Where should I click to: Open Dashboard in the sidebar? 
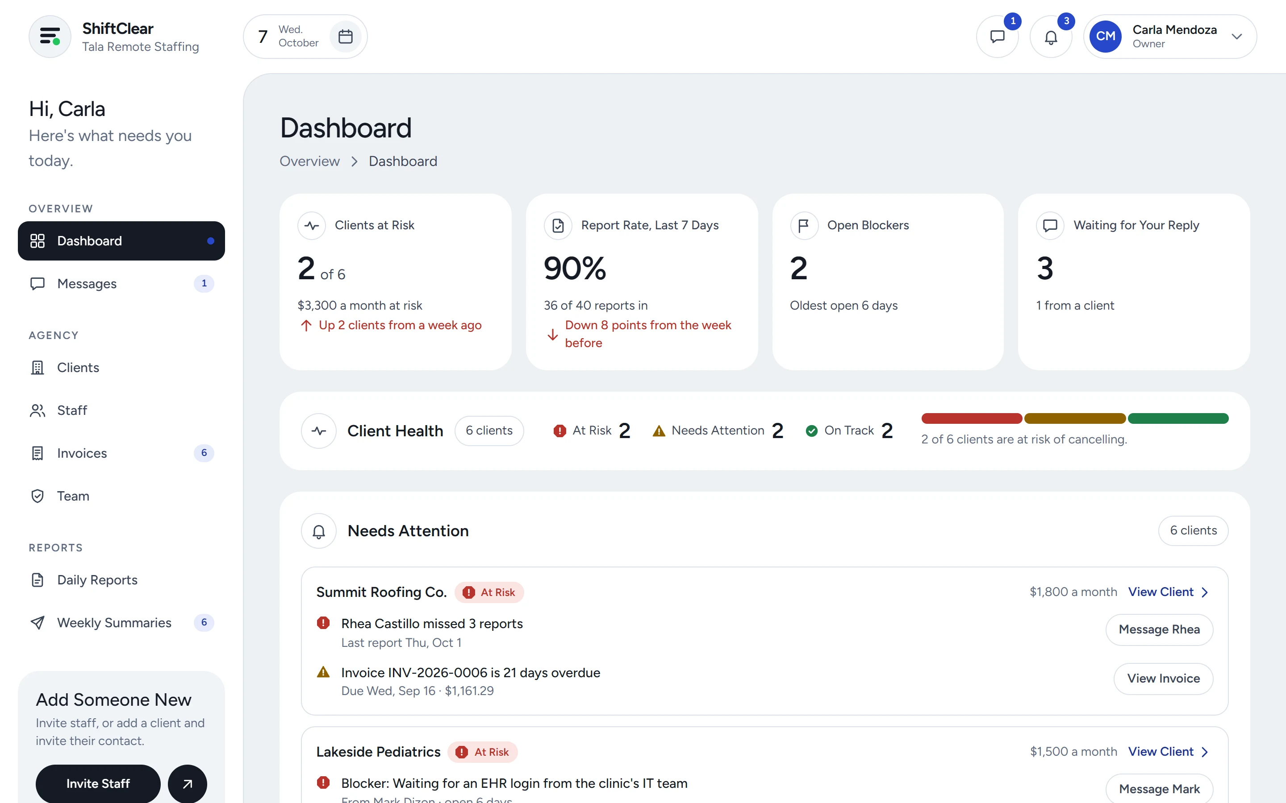[x=121, y=240]
